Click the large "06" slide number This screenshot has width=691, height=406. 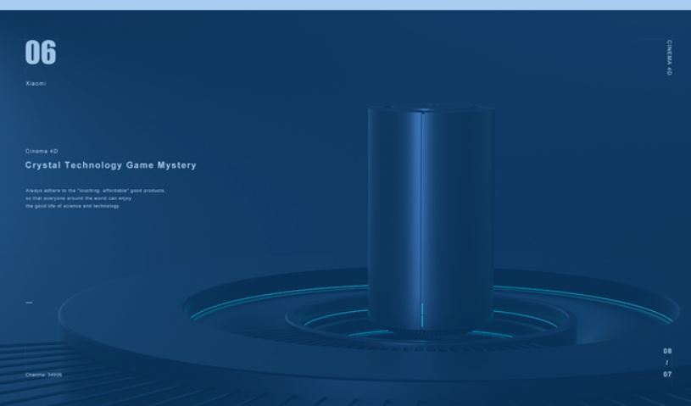coord(41,53)
